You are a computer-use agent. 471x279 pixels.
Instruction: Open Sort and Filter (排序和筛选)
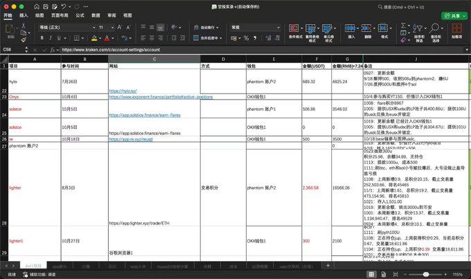point(419,33)
